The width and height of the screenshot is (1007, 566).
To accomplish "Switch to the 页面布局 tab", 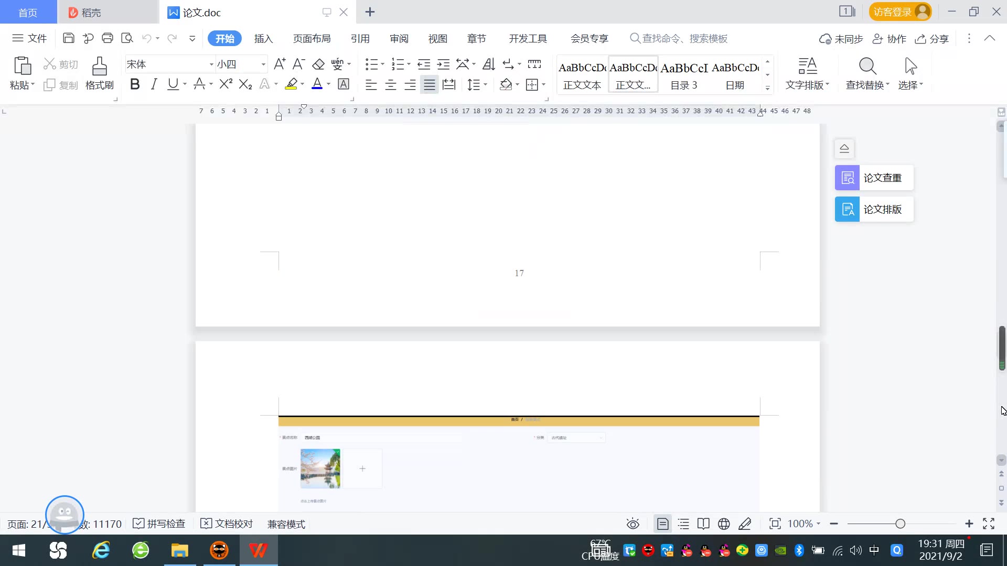I will [312, 39].
